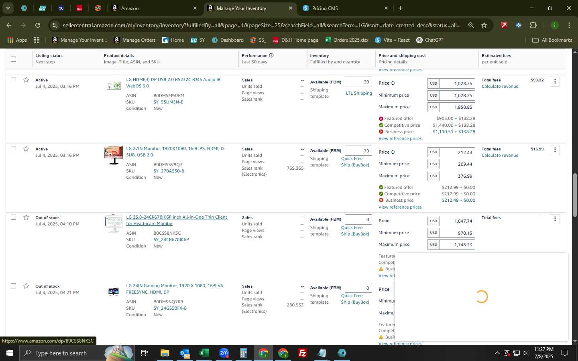Edit price field showing 212.43
Viewport: 578px width, 361px height.
click(457, 152)
